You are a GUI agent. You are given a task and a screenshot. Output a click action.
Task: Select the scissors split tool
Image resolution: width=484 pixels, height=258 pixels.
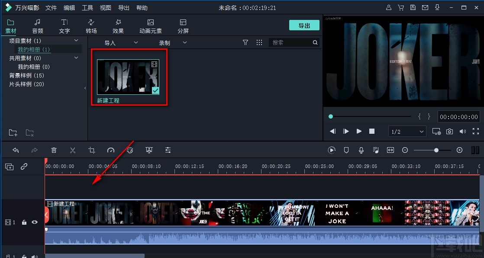coord(73,150)
